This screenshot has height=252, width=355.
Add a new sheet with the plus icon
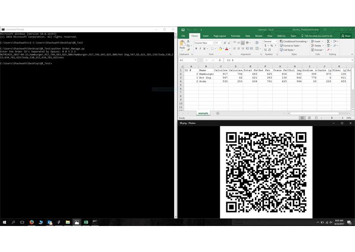tap(218, 113)
